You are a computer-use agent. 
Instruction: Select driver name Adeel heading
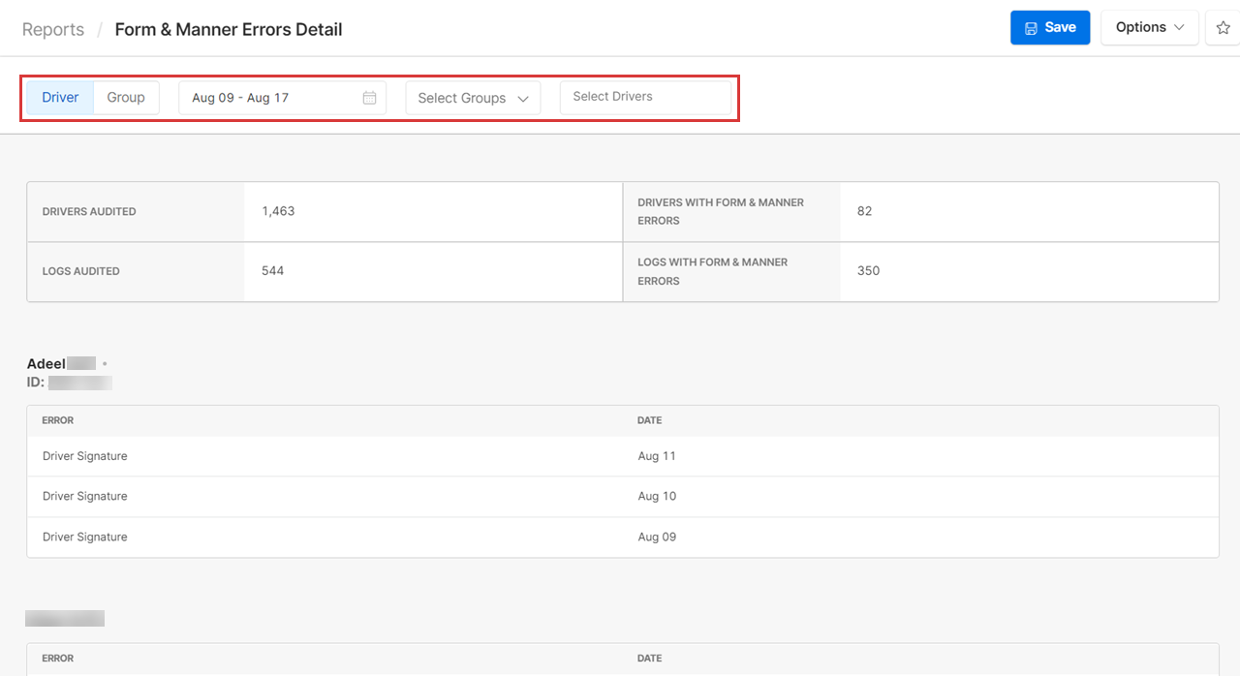pos(46,364)
